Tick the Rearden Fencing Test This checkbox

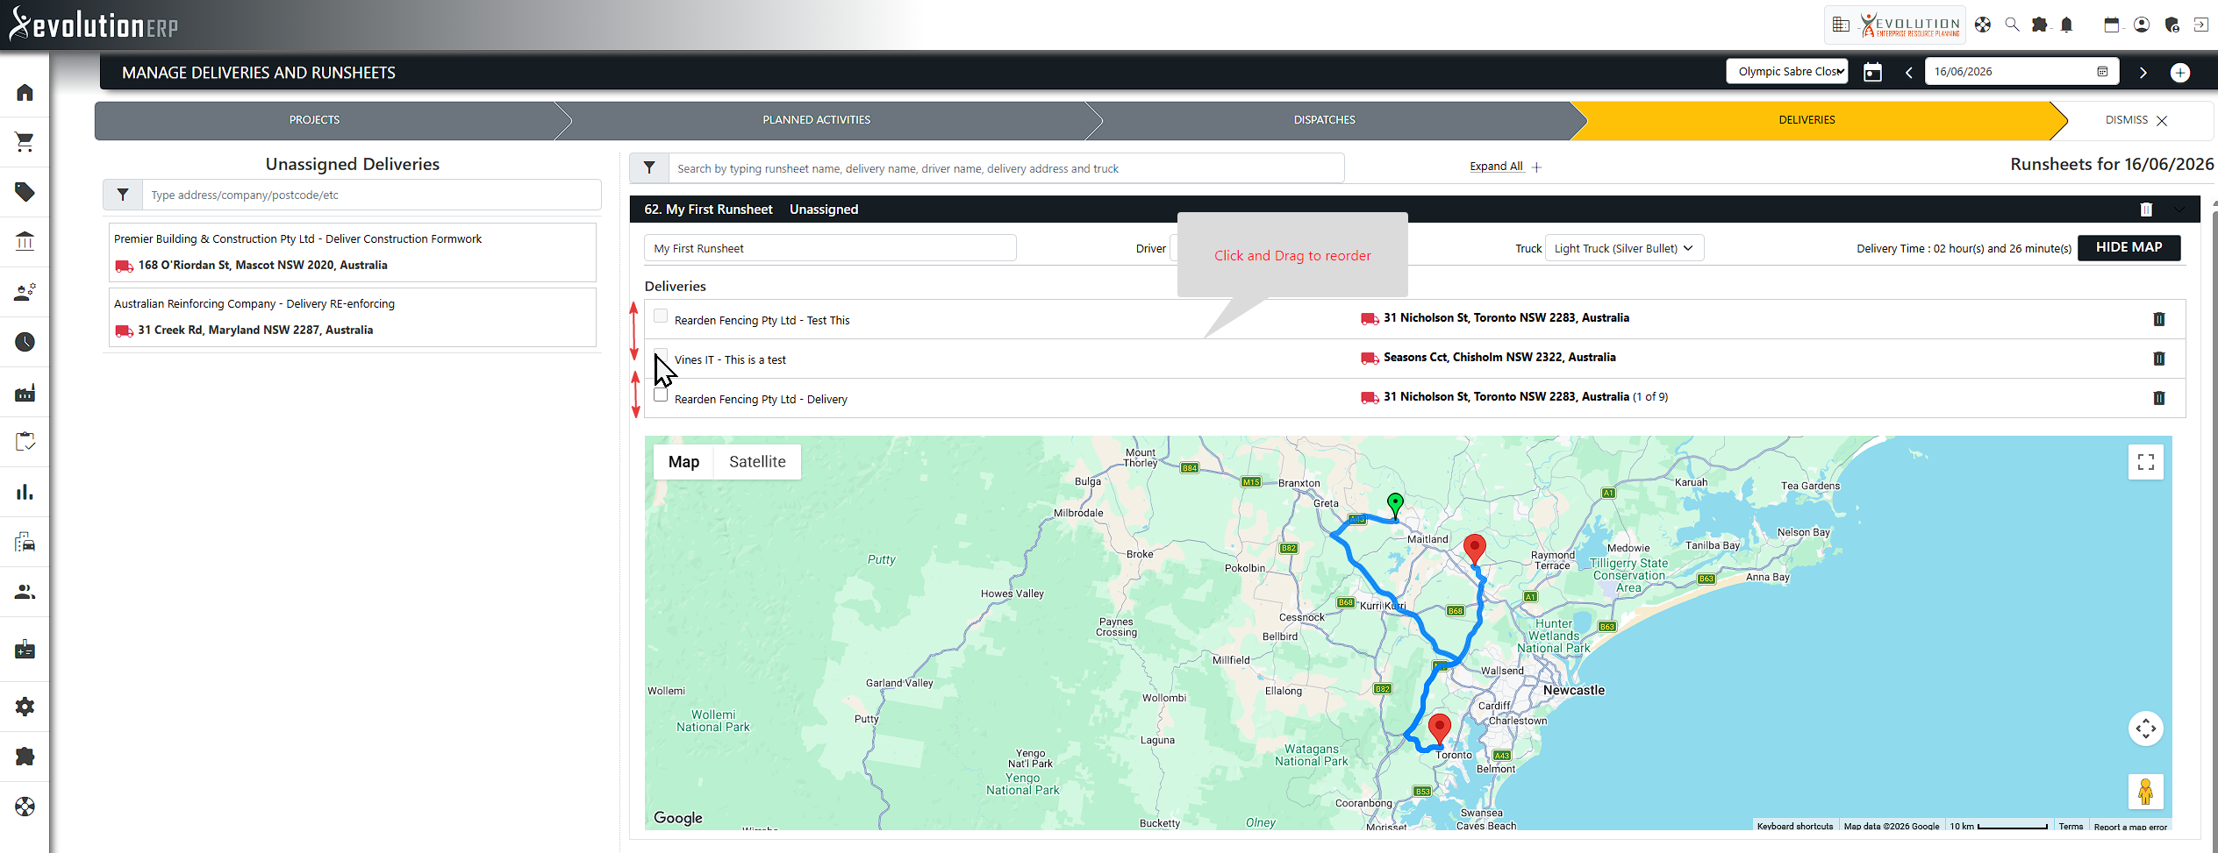click(x=661, y=316)
